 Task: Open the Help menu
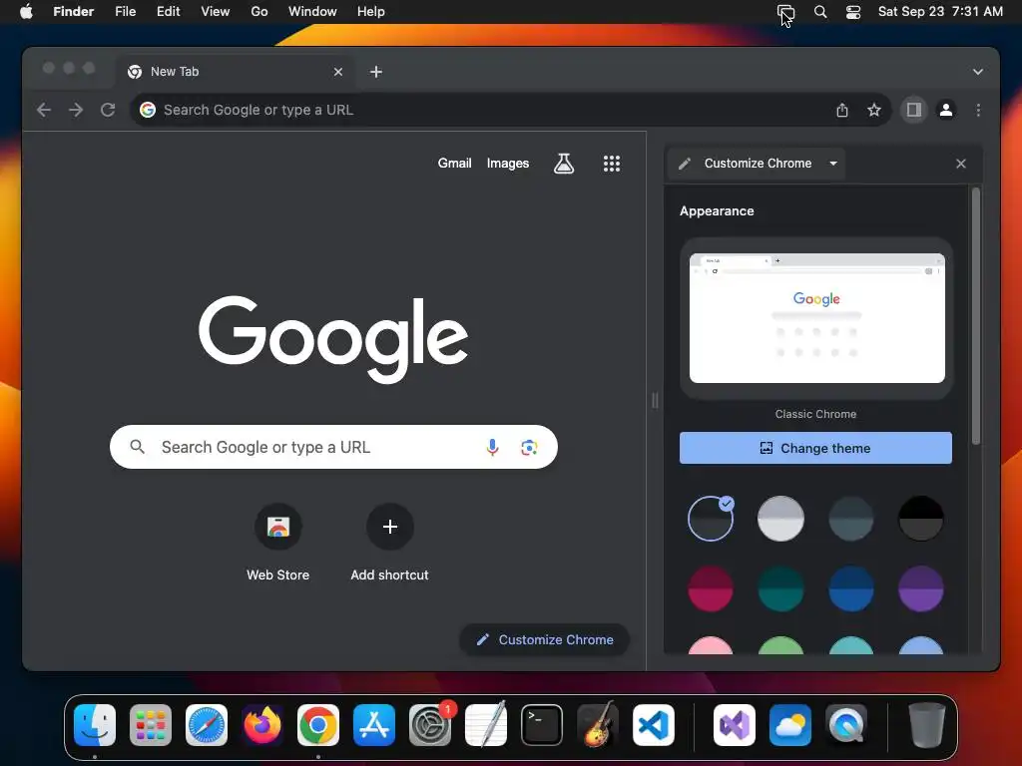point(371,12)
